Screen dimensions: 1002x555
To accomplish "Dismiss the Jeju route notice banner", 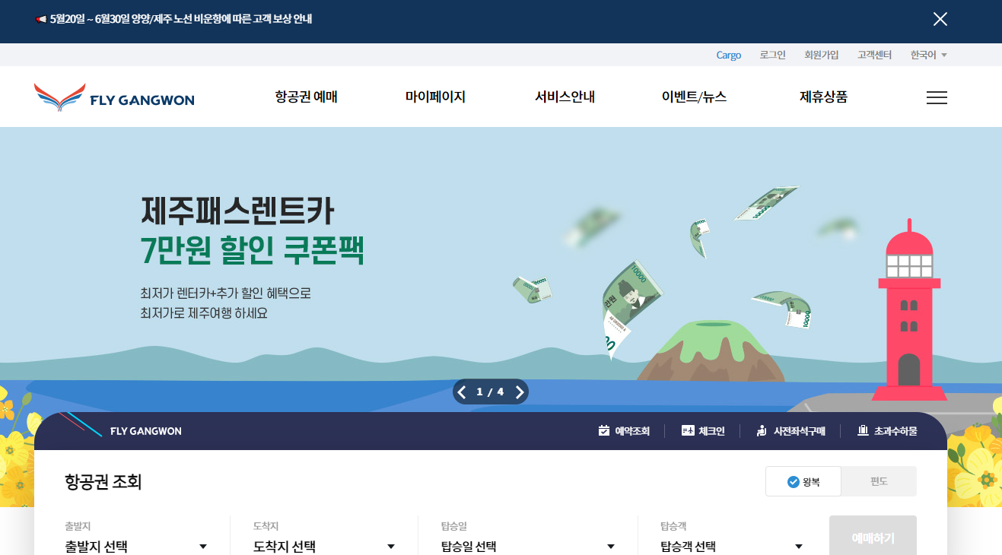I will [940, 19].
